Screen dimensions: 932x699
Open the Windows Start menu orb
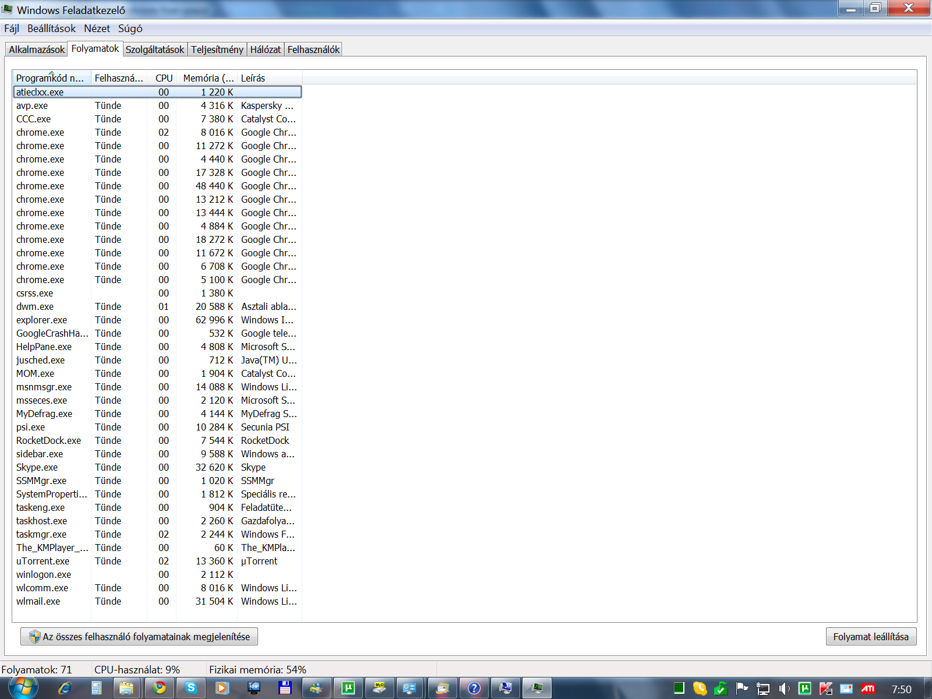(x=23, y=688)
